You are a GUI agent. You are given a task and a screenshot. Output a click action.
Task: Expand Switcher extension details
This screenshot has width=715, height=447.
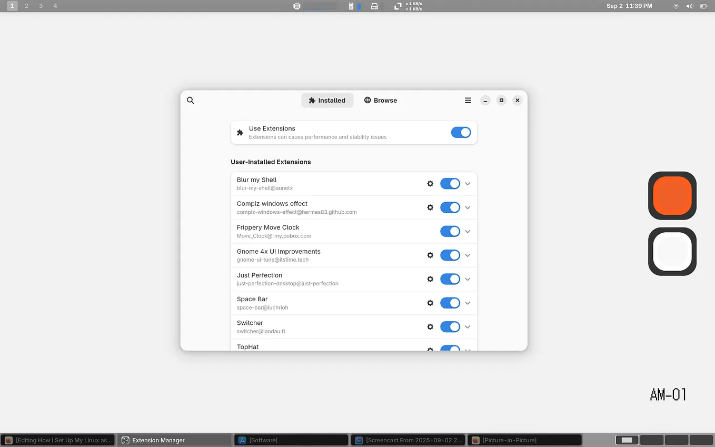467,326
